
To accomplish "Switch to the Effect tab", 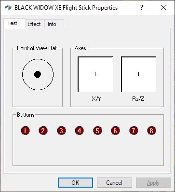I will point(34,24).
